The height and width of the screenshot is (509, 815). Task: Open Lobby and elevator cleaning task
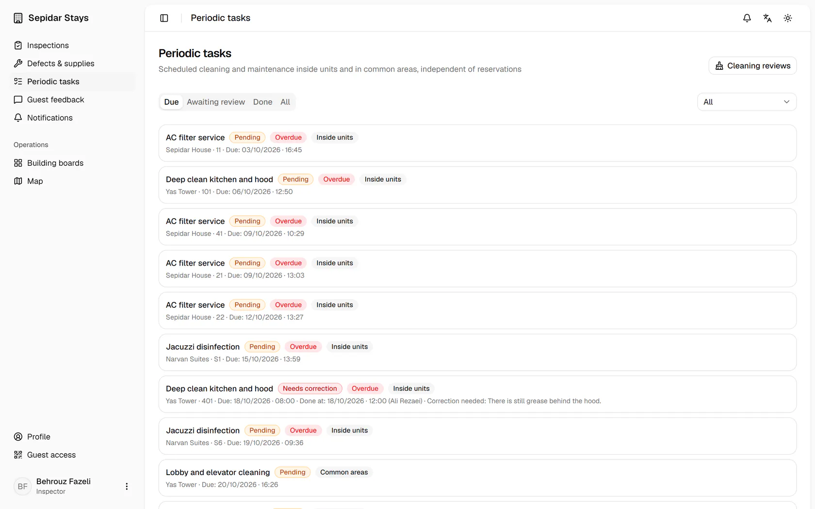477,478
